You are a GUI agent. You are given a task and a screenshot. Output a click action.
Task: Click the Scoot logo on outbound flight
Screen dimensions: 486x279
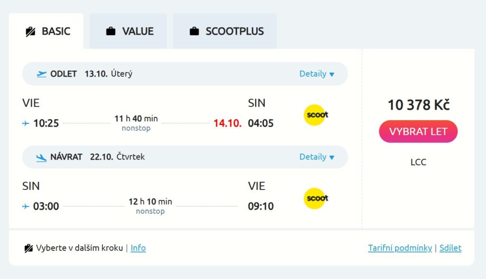[x=315, y=115]
